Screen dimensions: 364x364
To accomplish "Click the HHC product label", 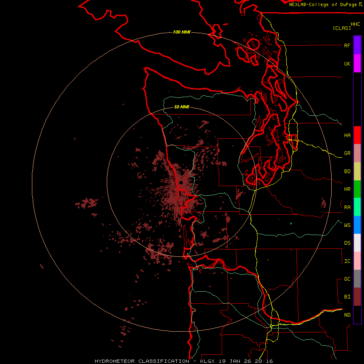I will tap(356, 24).
